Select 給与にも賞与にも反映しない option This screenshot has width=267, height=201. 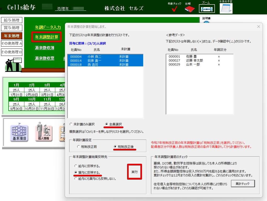(76, 179)
